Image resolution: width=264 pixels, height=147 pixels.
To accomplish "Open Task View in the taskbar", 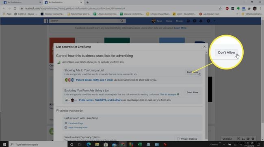I will 80,145.
